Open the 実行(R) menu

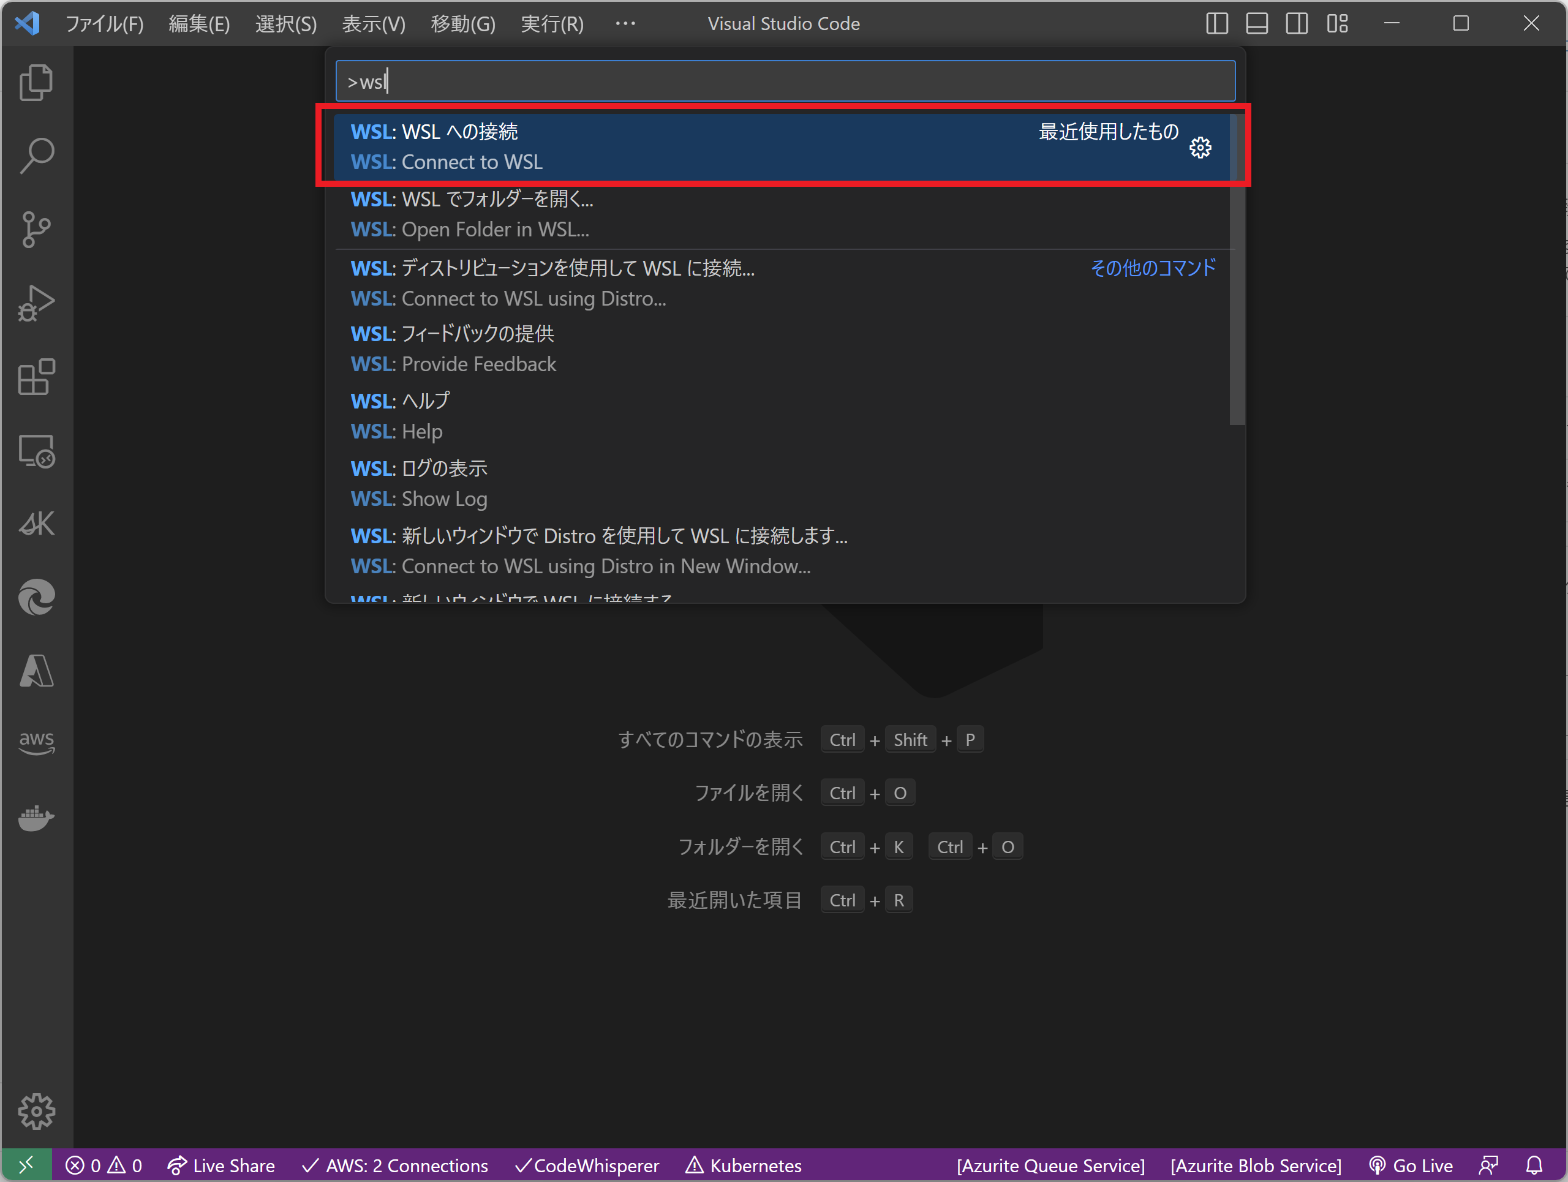click(552, 23)
